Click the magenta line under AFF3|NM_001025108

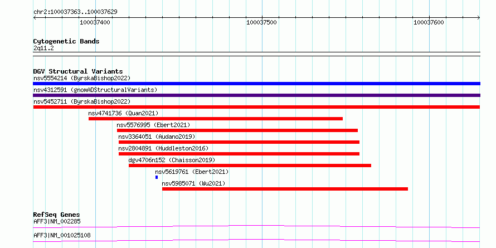pos(256,240)
